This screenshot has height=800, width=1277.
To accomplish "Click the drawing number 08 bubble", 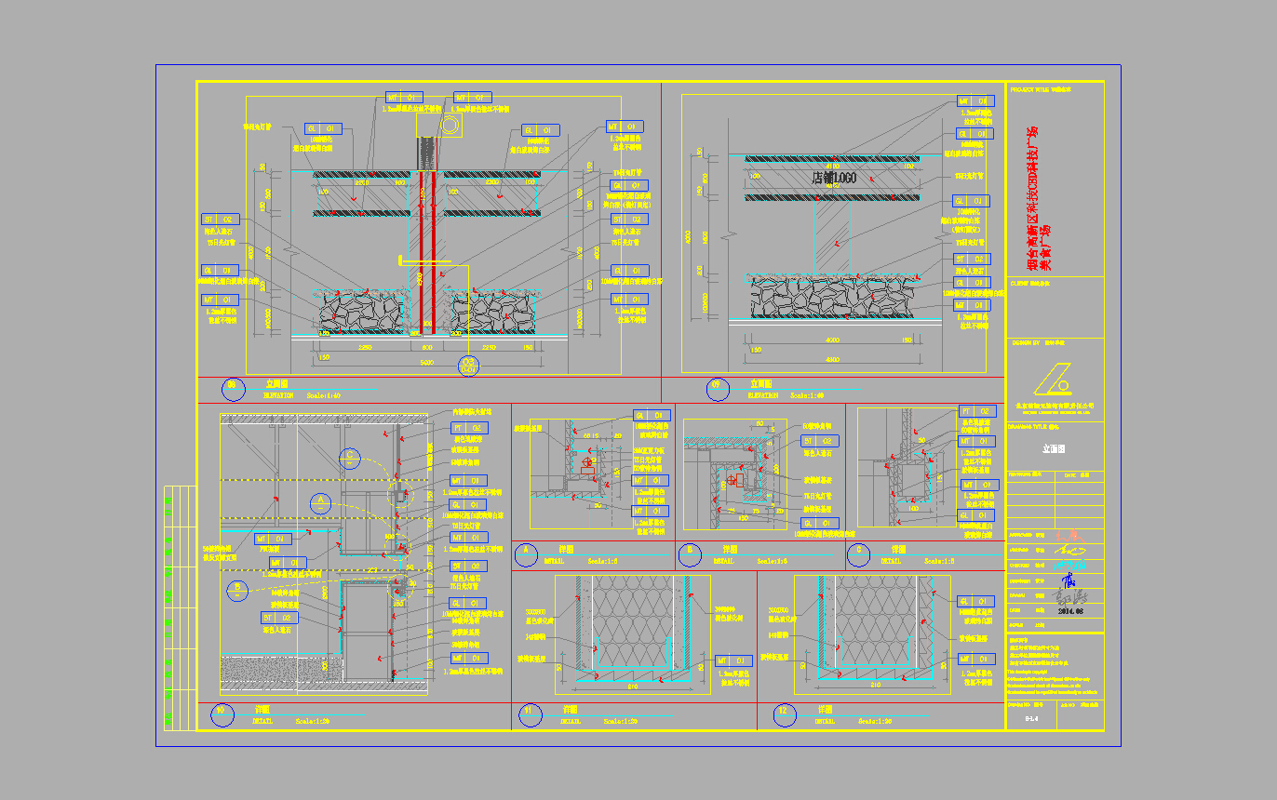I will (x=232, y=390).
